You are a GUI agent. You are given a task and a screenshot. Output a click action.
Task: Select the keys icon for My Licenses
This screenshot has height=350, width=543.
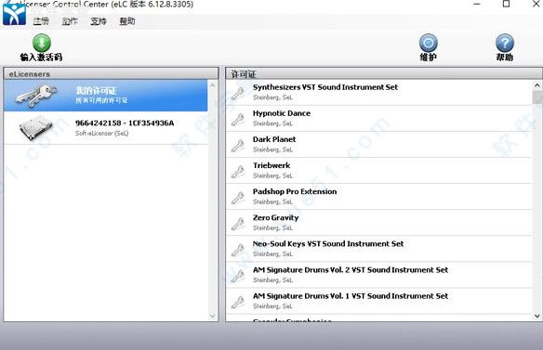coord(35,96)
